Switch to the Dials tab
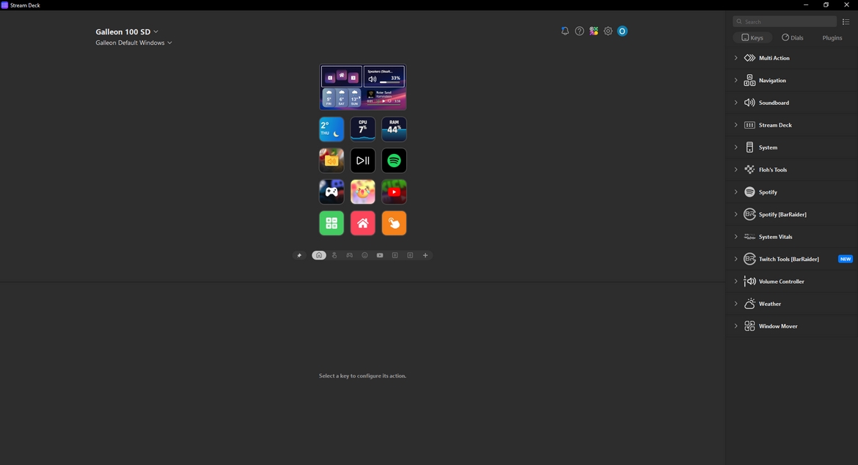858x465 pixels. [792, 37]
